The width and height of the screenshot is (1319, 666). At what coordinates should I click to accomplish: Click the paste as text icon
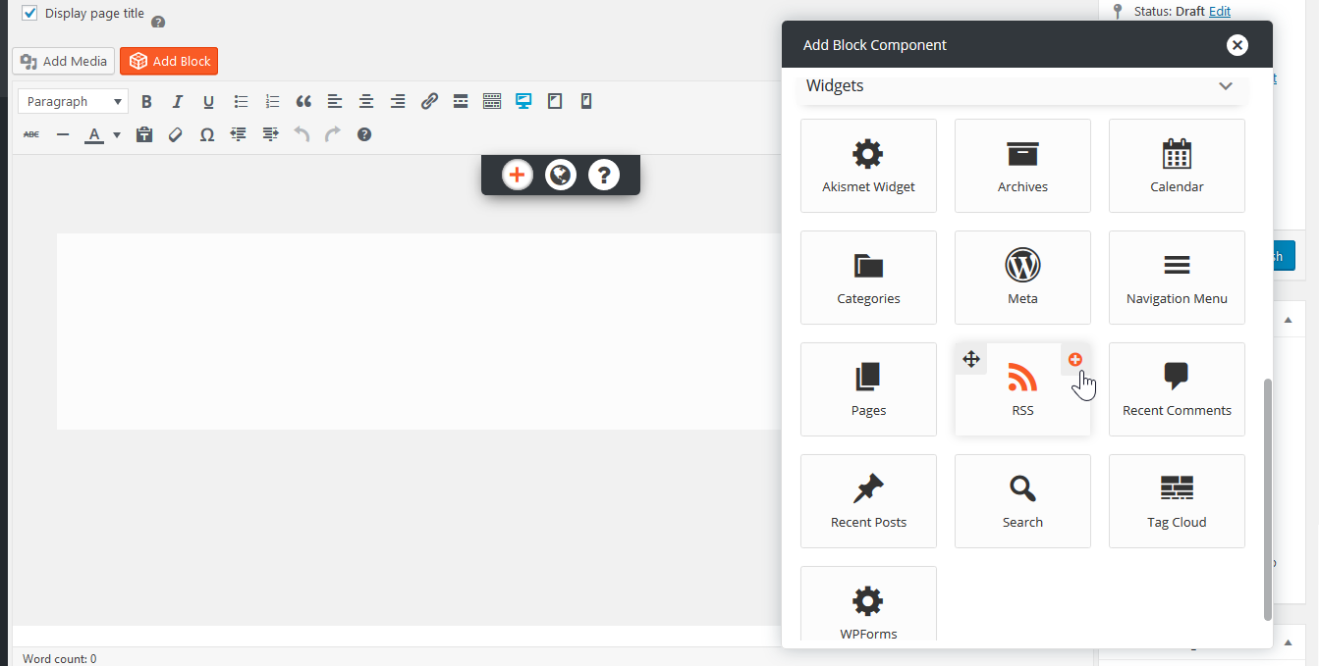(144, 134)
